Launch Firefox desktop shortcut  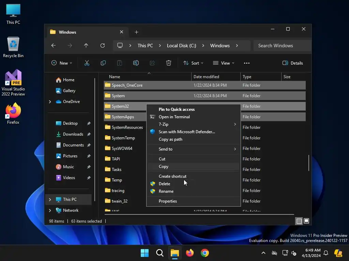13,114
